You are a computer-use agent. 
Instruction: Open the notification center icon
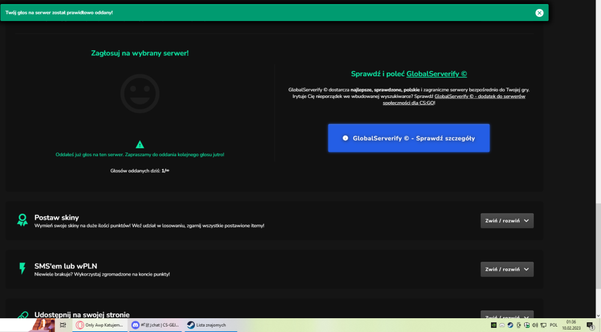click(x=590, y=325)
